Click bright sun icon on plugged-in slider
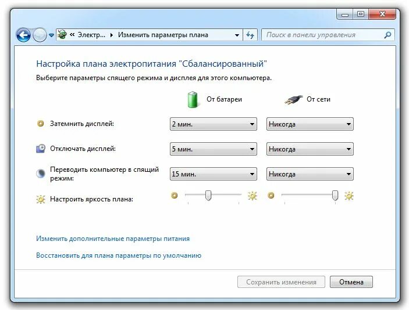409x310 pixels. click(x=349, y=196)
